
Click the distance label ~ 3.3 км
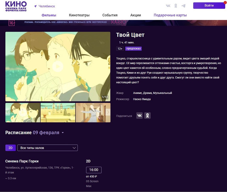[11, 178]
